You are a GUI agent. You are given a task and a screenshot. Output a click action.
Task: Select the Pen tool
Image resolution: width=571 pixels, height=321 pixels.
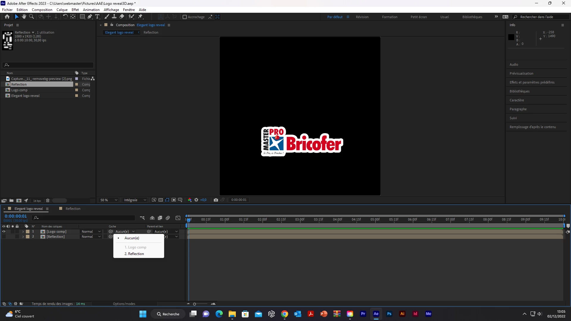90,17
